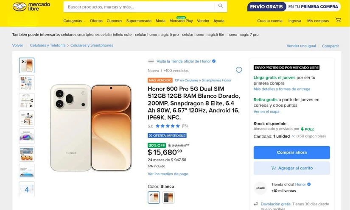The height and width of the screenshot is (210, 350).
Task: Select the black color variant swatch
Action: [x=168, y=198]
